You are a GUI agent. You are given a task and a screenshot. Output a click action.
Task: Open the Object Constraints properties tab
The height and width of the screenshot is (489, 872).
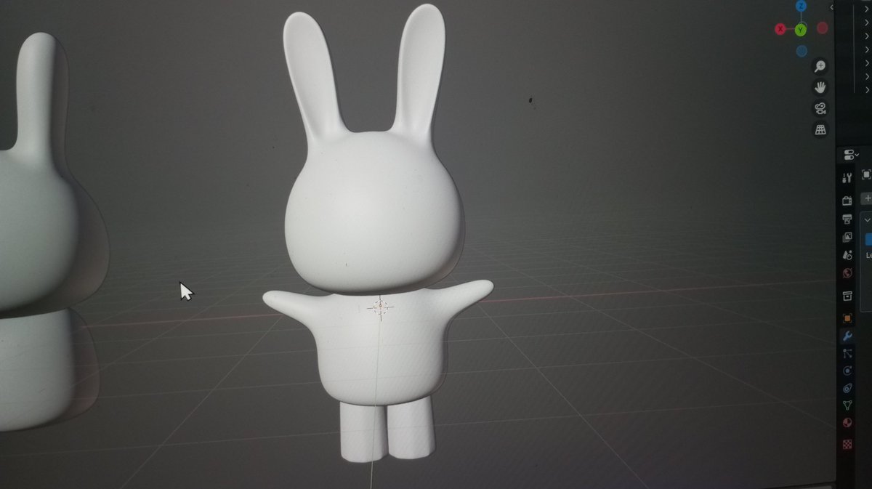click(847, 388)
